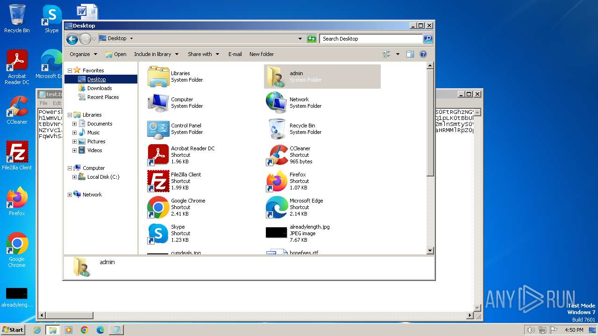Click the Explorer Back navigation button
The image size is (598, 336).
pos(72,39)
